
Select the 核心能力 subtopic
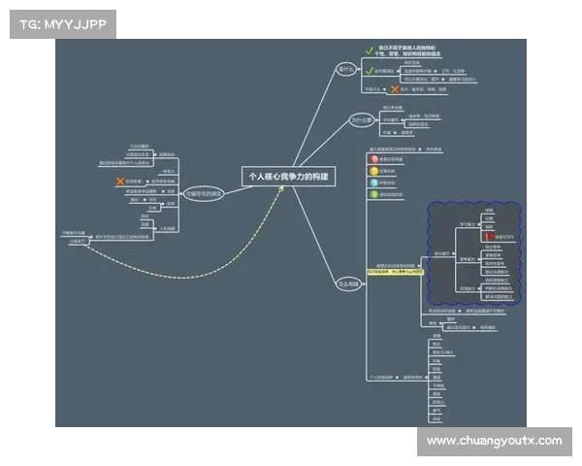[x=442, y=253]
